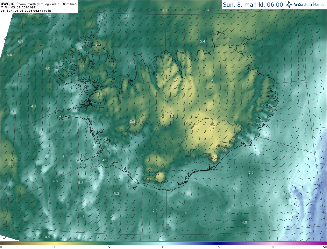Click the 4.2 value on the map

pos(33,106)
